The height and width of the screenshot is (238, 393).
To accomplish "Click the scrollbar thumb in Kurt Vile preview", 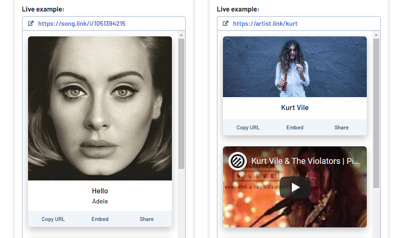I will pyautogui.click(x=376, y=113).
